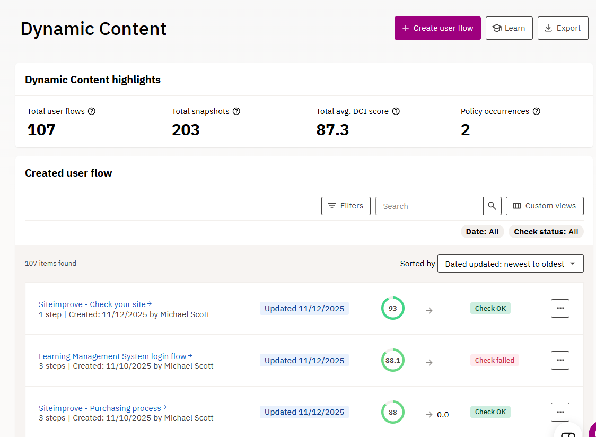Click the DCI score 93 circle indicator
Screen dimensions: 596x437
pyautogui.click(x=393, y=308)
